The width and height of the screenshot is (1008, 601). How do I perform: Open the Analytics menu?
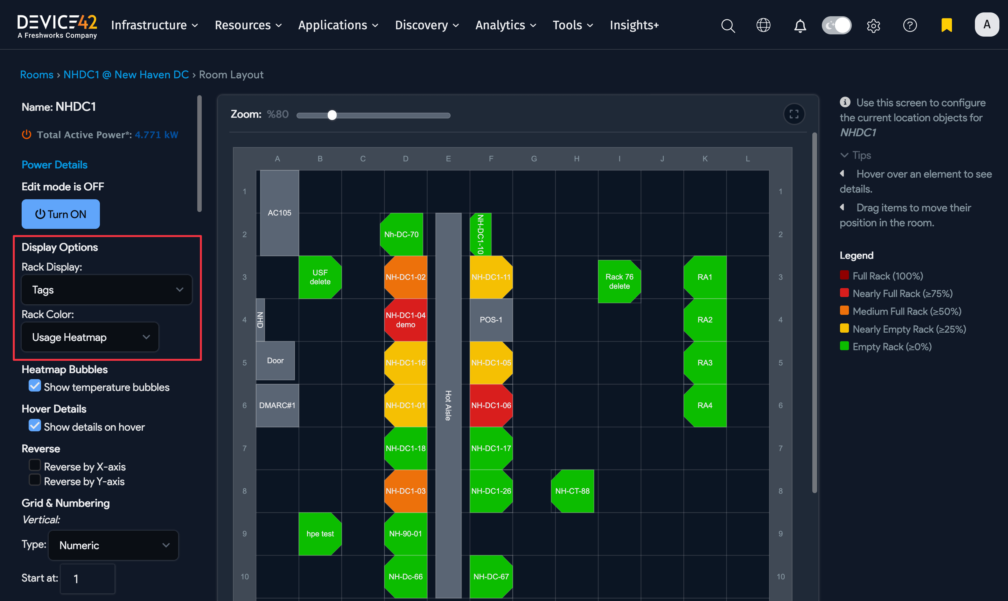click(505, 25)
